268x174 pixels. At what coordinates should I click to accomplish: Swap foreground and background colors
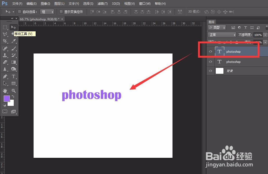point(13,96)
